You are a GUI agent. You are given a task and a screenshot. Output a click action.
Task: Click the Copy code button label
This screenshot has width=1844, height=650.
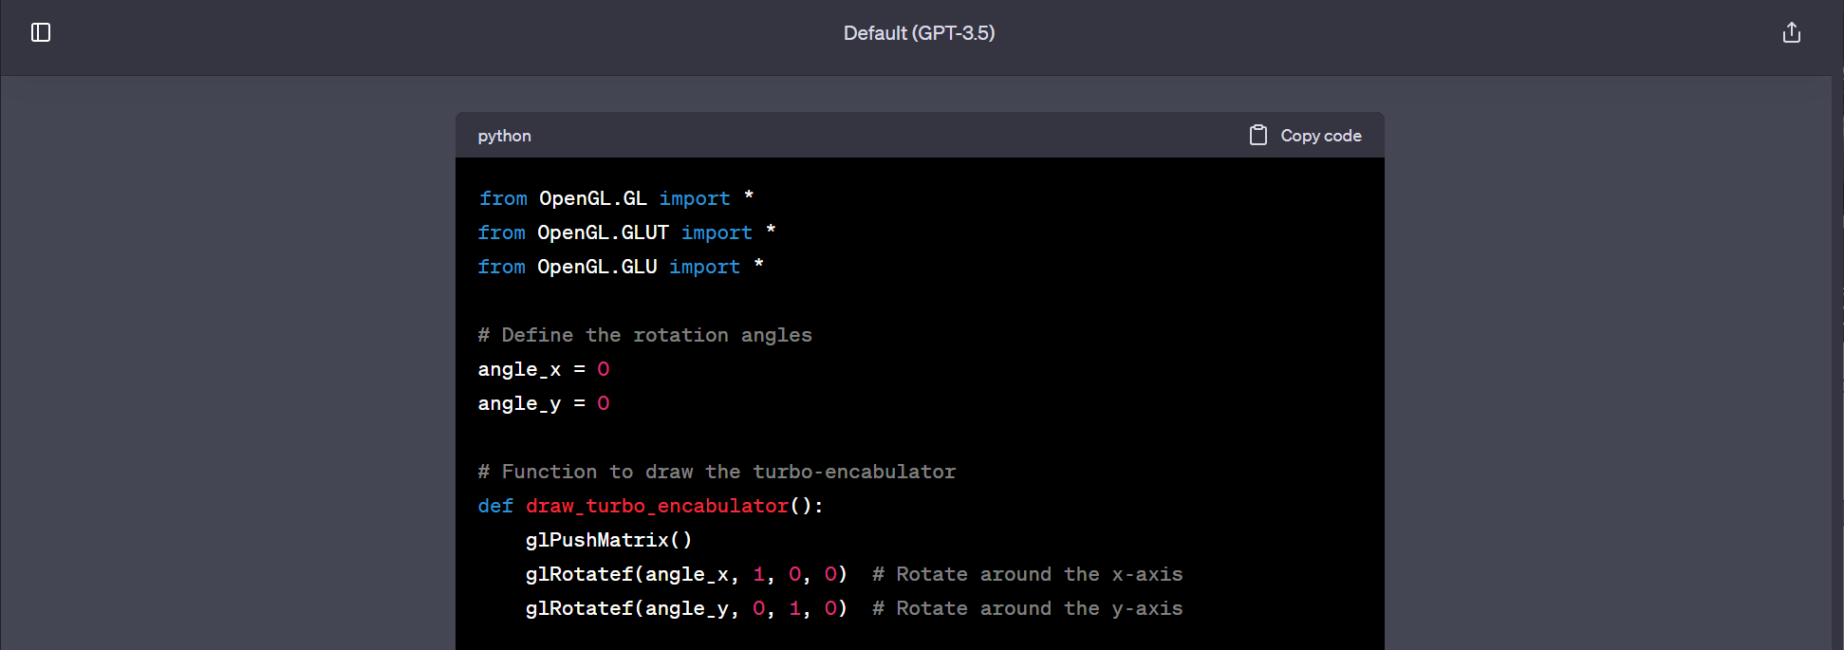tap(1321, 136)
